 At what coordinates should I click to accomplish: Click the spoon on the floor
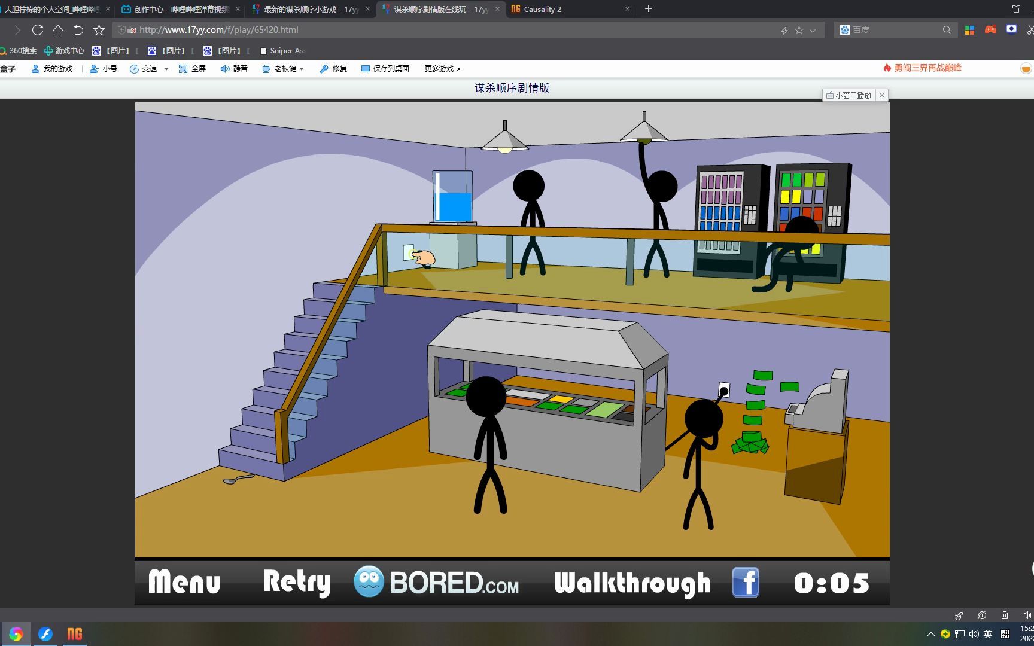point(238,479)
